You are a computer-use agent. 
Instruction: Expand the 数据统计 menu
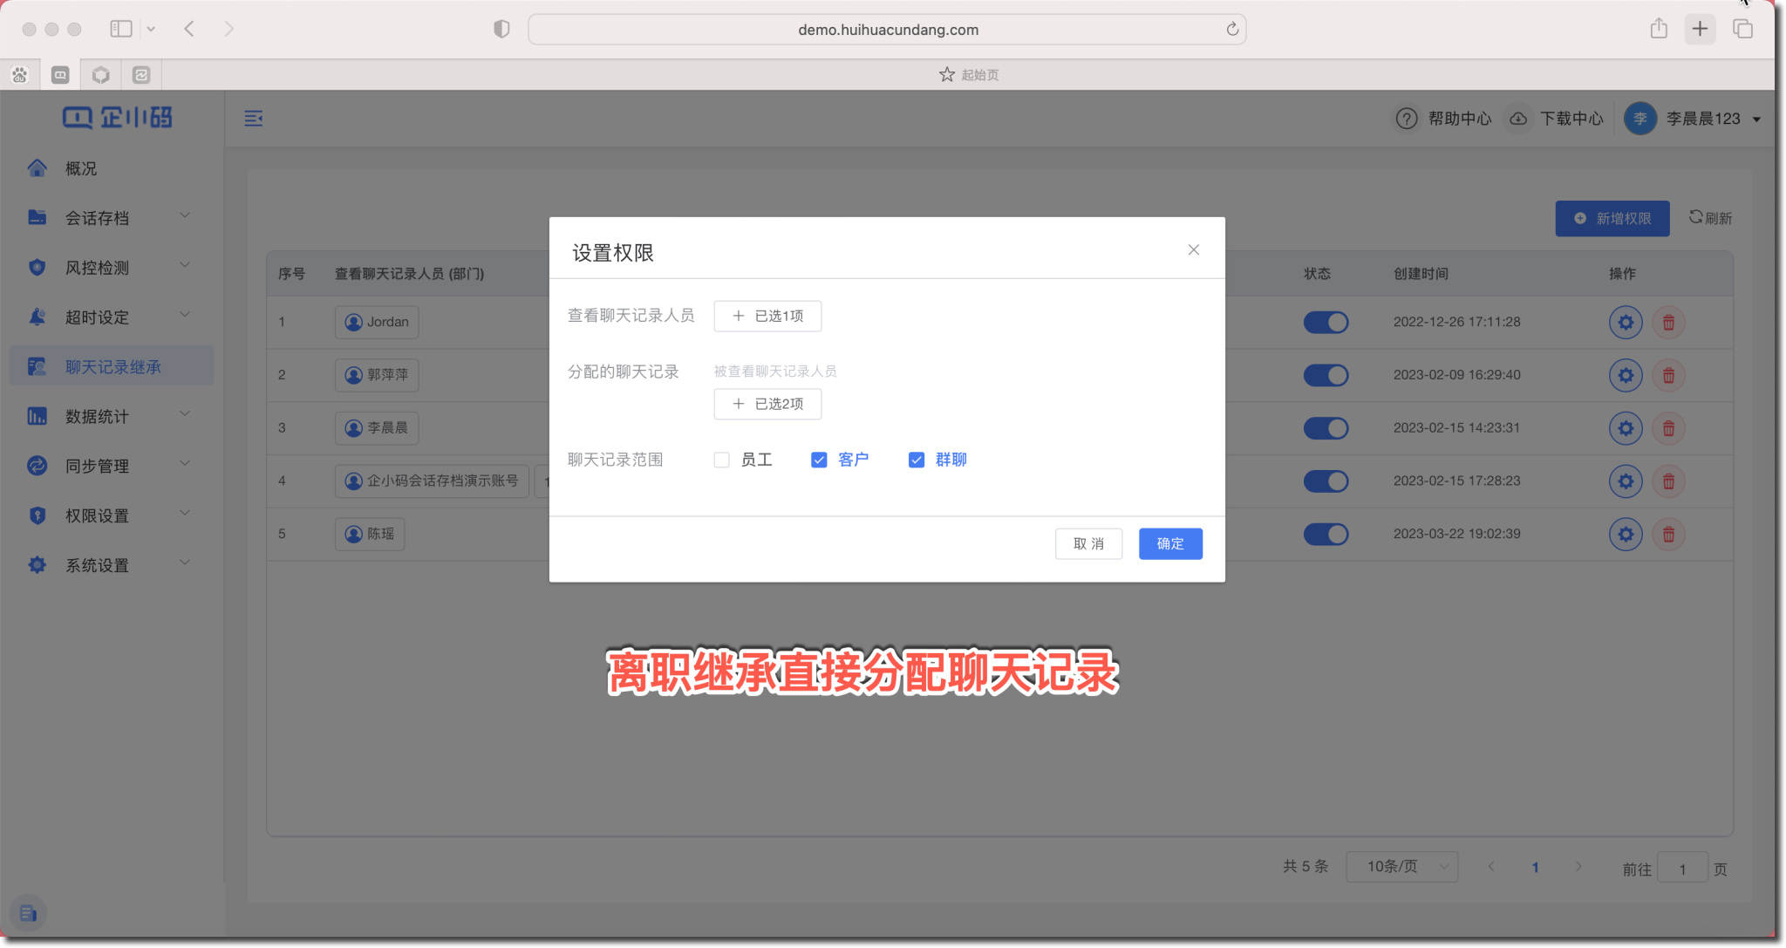[111, 417]
